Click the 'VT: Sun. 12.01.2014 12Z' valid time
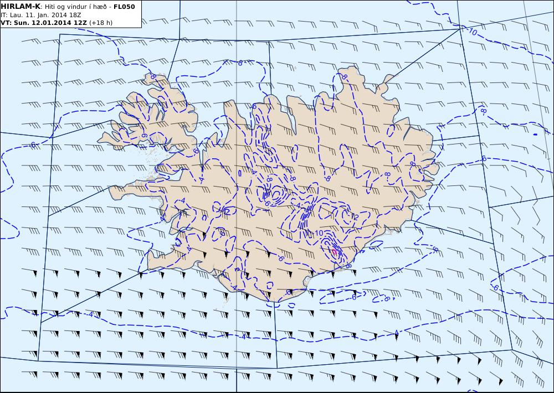The height and width of the screenshot is (393, 554). [x=44, y=23]
